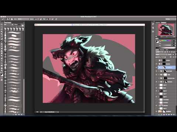Open the brush preset picker in options bar
This screenshot has width=177, height=132.
(8, 19)
